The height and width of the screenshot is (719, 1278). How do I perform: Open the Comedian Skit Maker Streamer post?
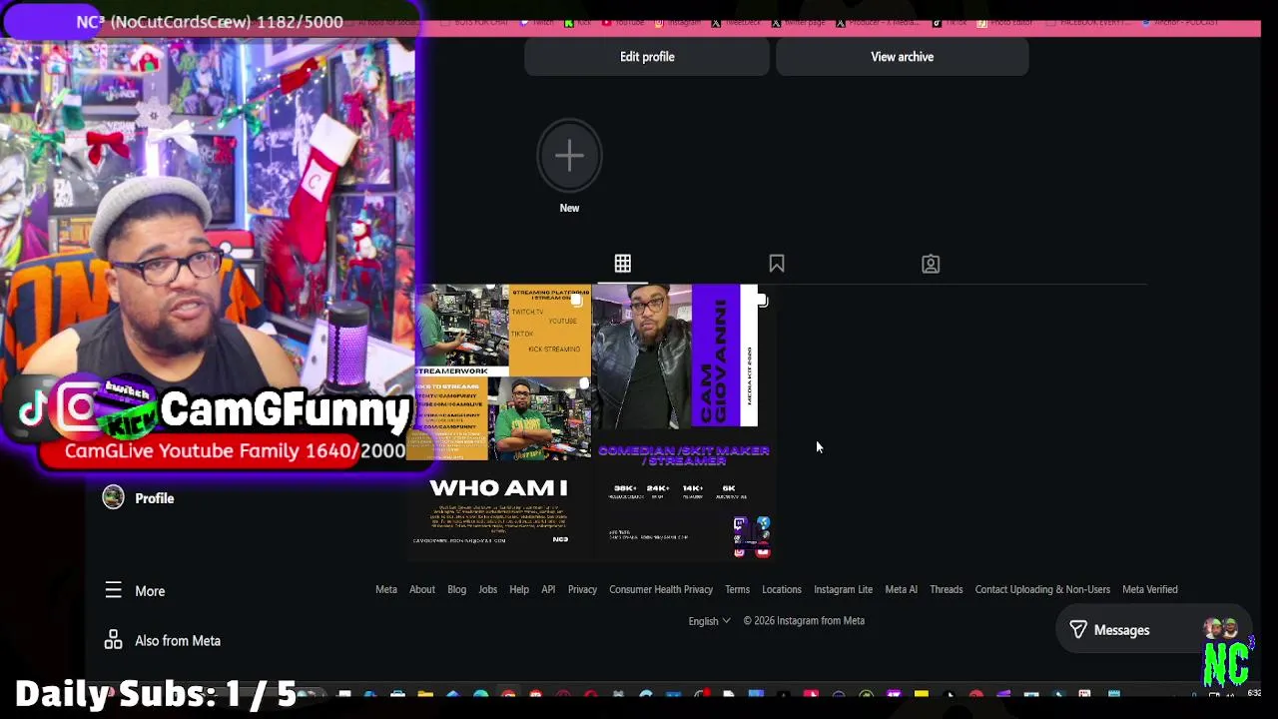(684, 497)
